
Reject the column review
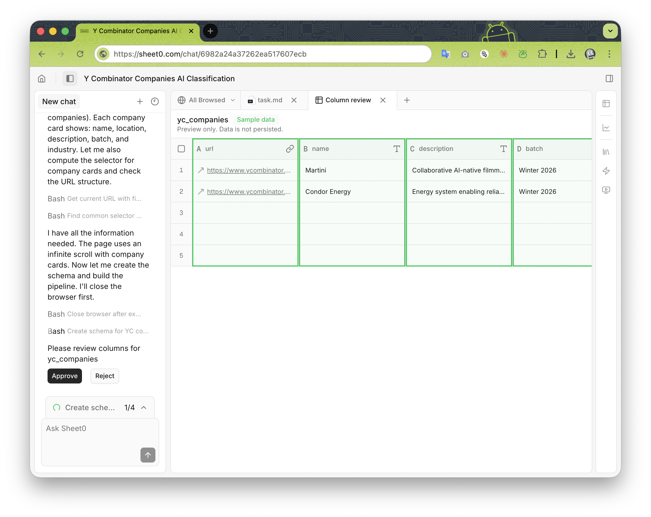[104, 376]
